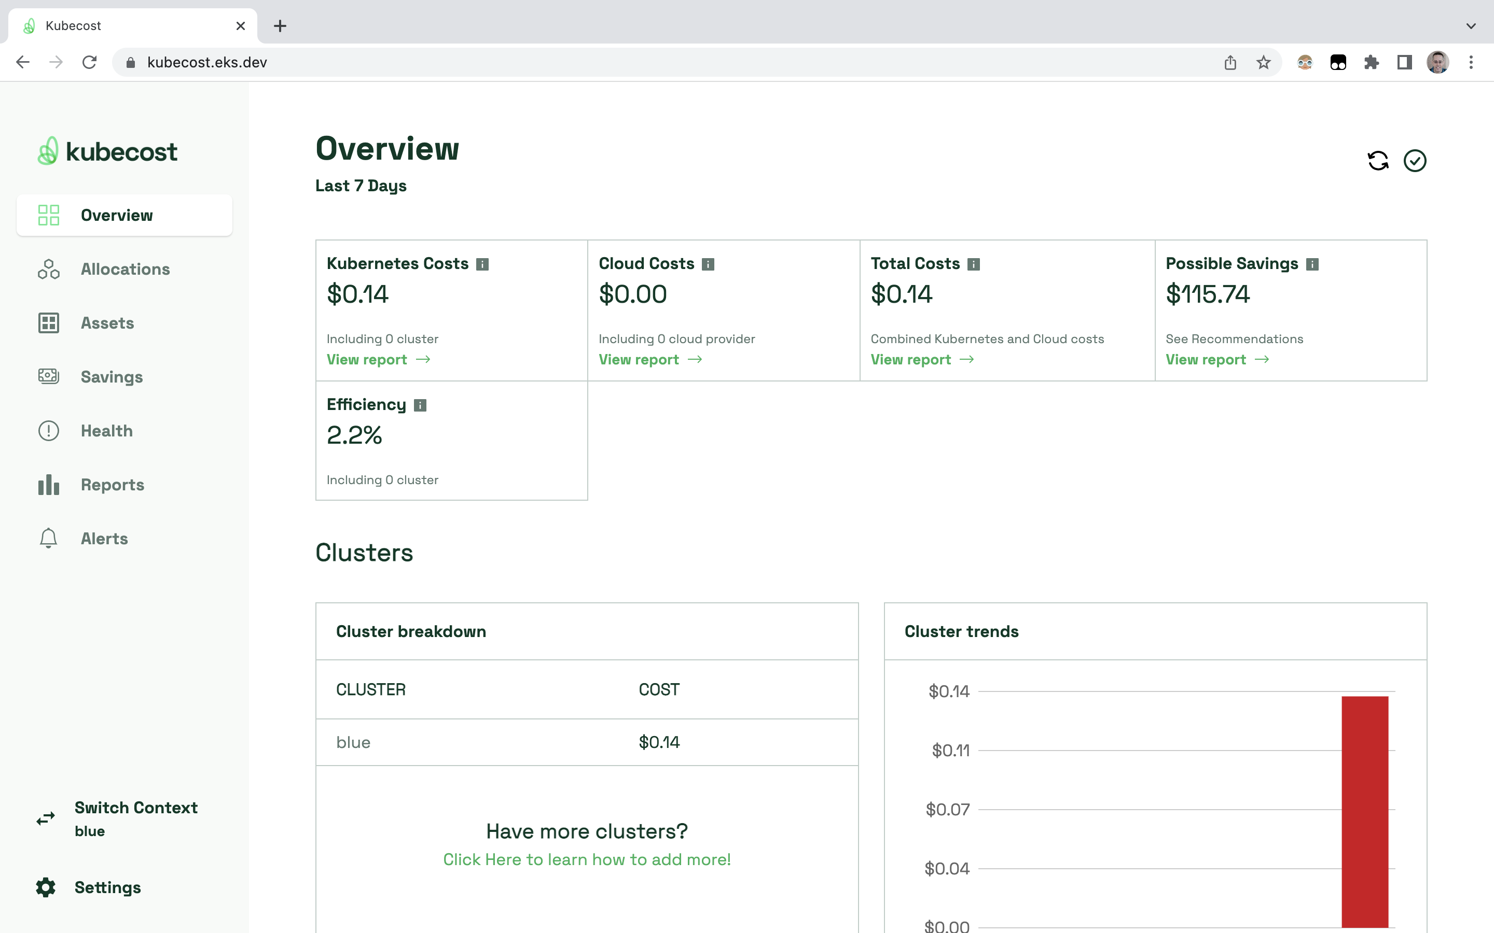Click the Settings gear icon

coord(46,887)
